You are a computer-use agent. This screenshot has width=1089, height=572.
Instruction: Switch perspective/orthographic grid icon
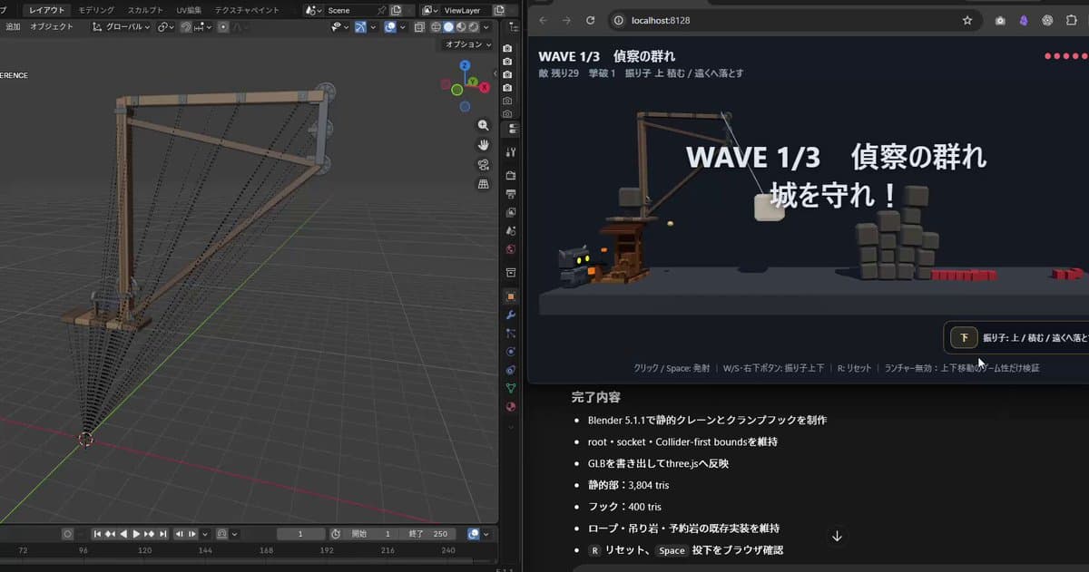click(x=483, y=184)
